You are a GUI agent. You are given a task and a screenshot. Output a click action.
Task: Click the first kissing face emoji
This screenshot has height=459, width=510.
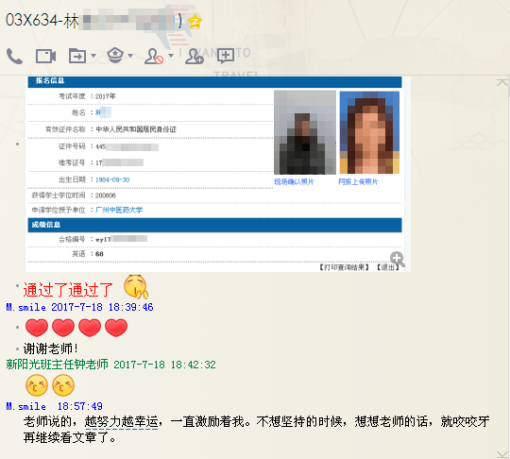point(37,385)
